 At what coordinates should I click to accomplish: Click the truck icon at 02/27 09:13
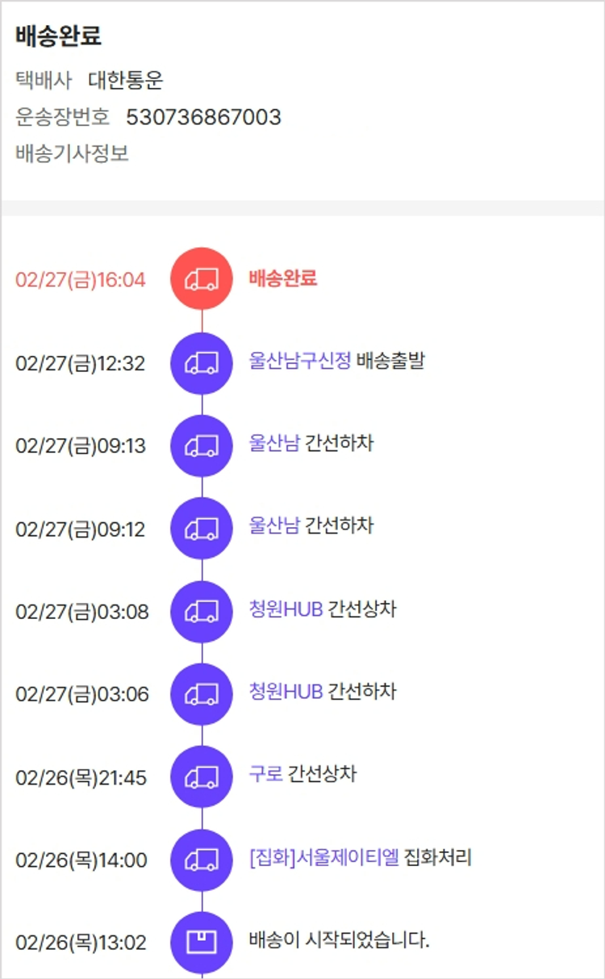pos(202,446)
